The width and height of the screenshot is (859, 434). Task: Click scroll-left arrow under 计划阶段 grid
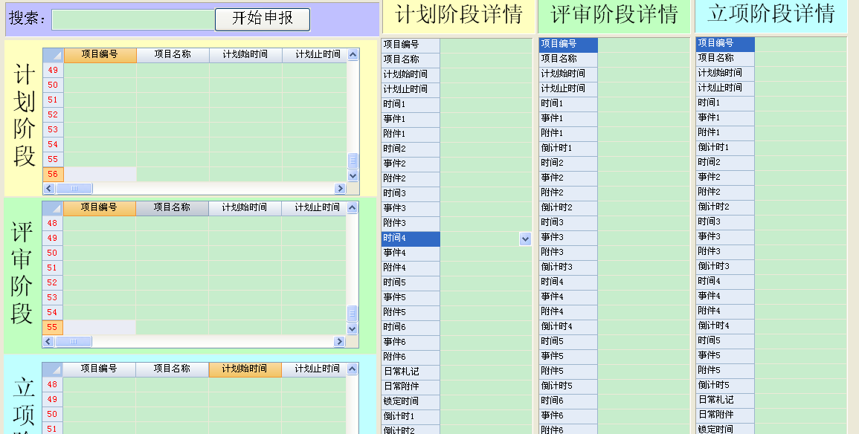(x=49, y=189)
